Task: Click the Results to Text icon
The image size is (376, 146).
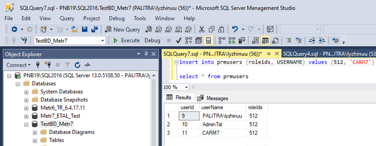Action: tap(256, 40)
